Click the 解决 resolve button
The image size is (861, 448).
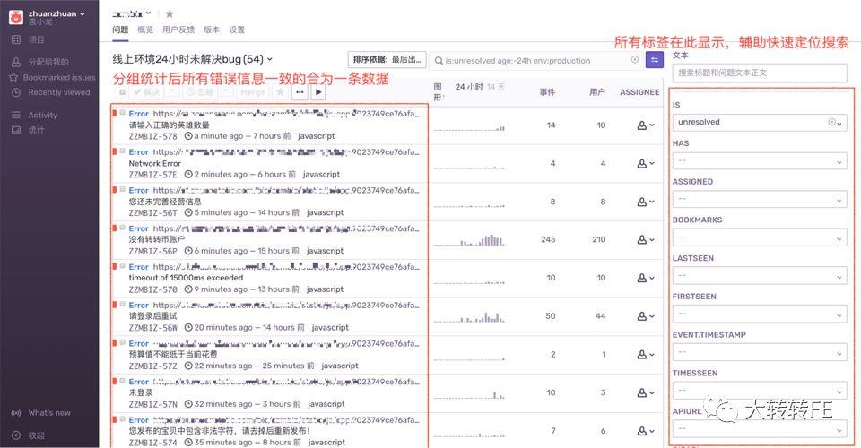click(146, 92)
